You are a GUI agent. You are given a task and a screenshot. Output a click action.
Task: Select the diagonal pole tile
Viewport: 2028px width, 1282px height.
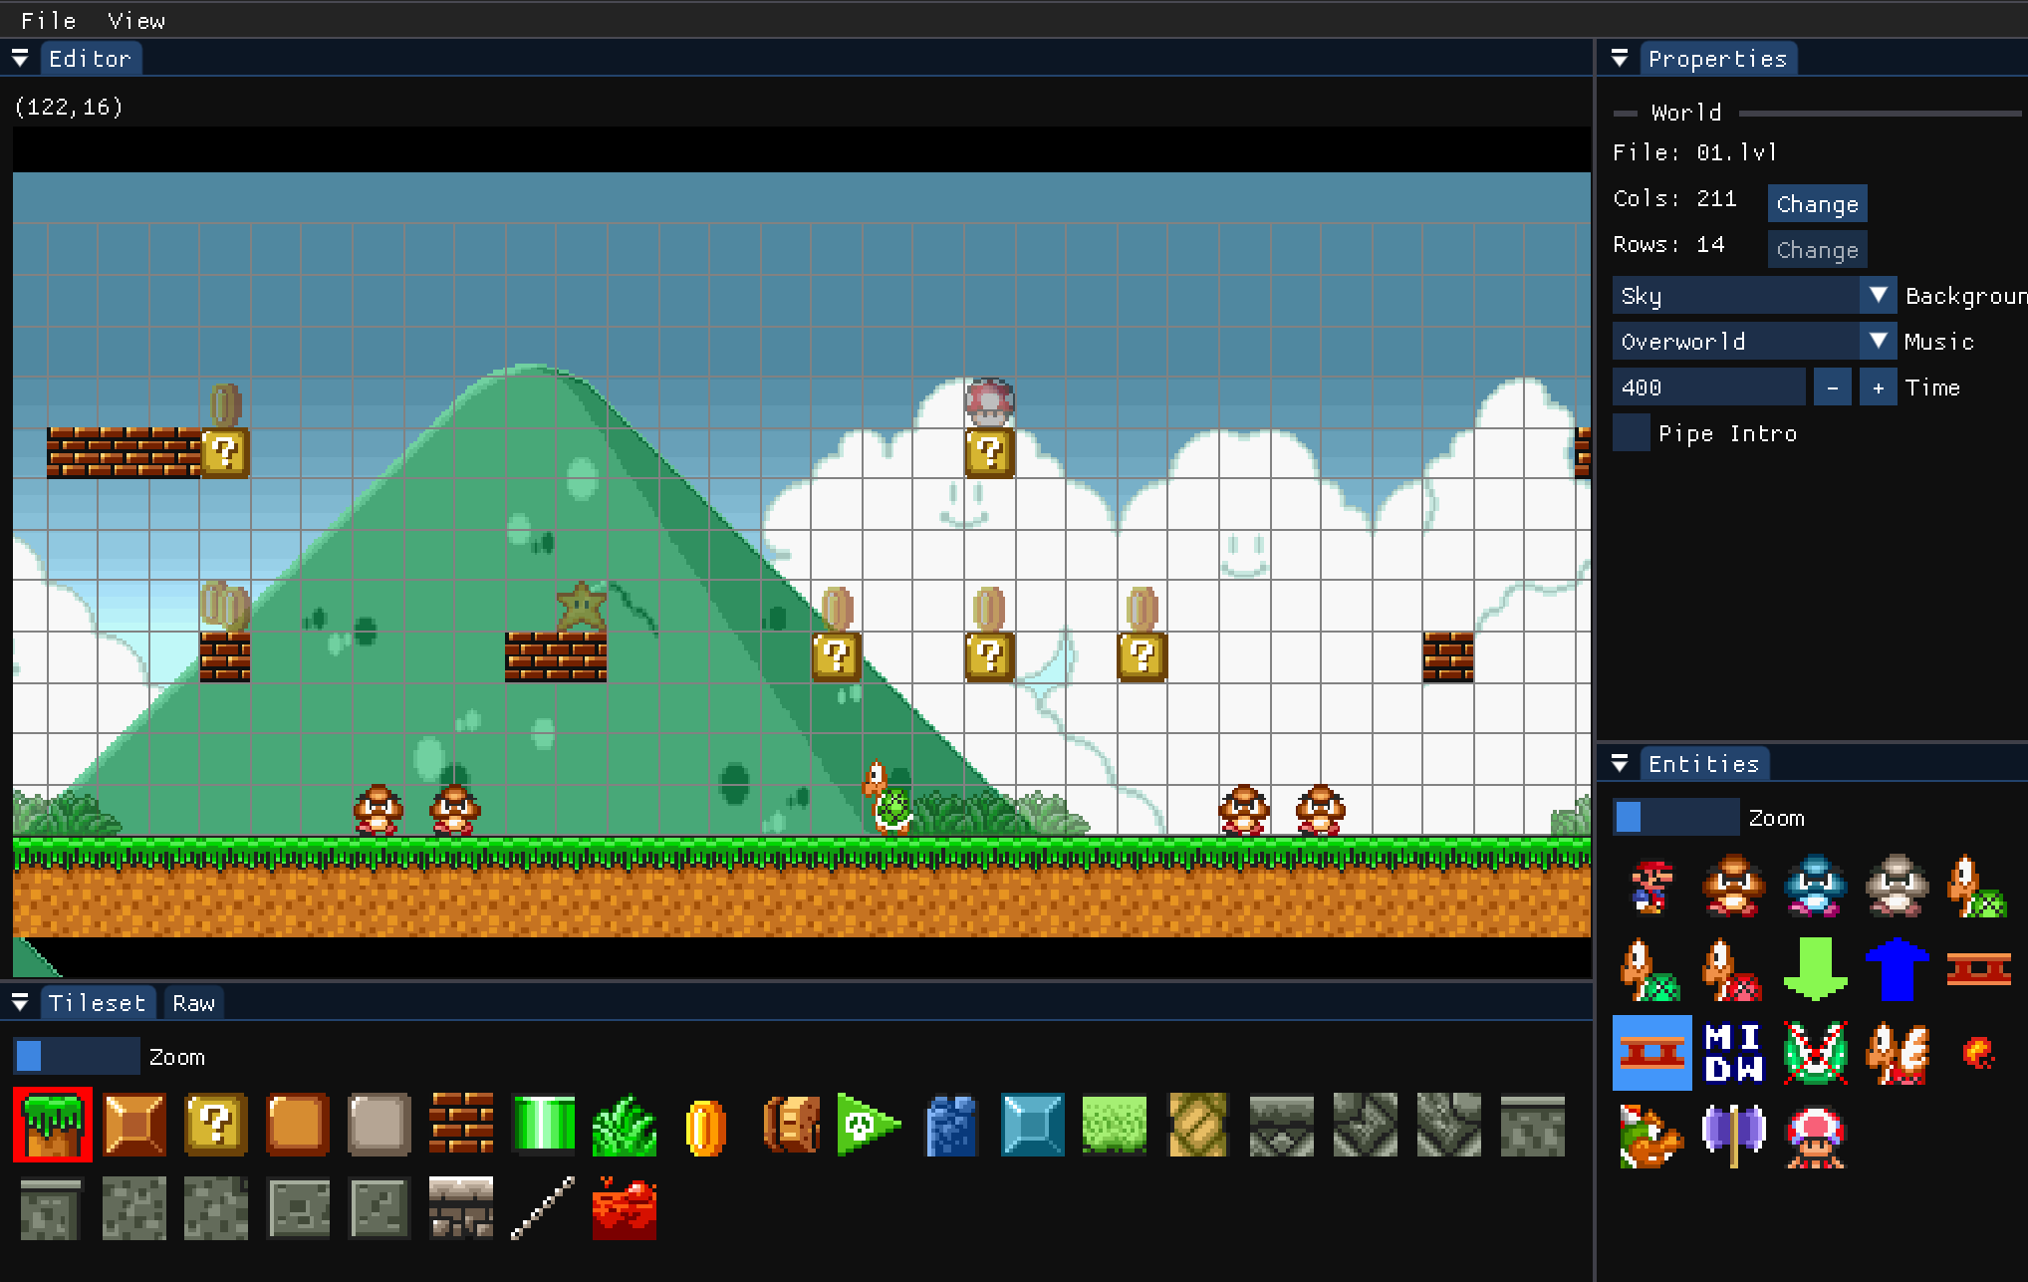click(x=543, y=1208)
